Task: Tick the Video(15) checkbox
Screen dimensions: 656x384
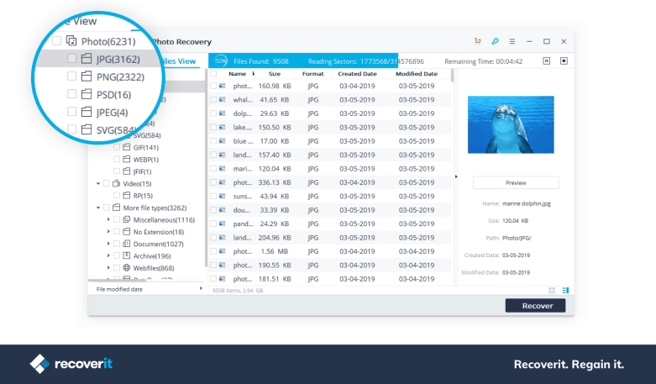Action: coord(106,183)
